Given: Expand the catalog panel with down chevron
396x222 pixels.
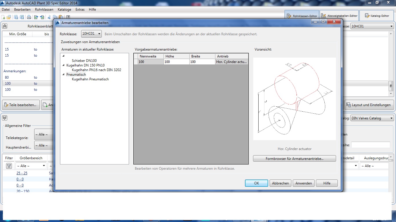Looking at the screenshot, I should click(x=5, y=118).
